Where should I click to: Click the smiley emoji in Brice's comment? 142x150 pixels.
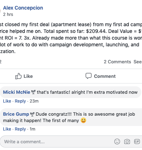pyautogui.click(x=83, y=120)
